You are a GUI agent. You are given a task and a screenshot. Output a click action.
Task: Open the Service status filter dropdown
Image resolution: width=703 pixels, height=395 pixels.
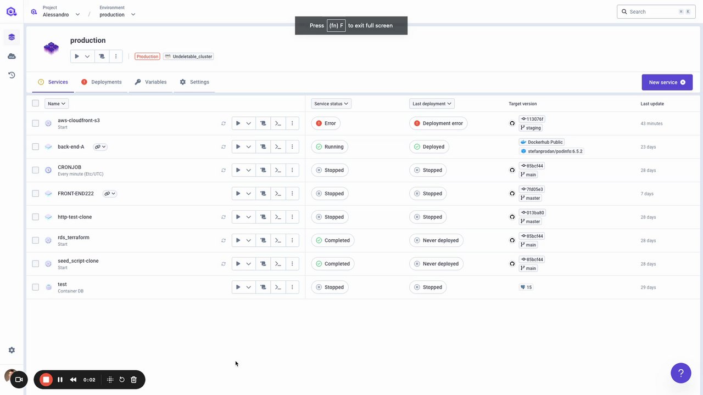pyautogui.click(x=331, y=104)
